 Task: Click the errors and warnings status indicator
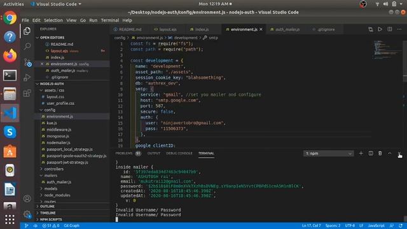point(51,226)
